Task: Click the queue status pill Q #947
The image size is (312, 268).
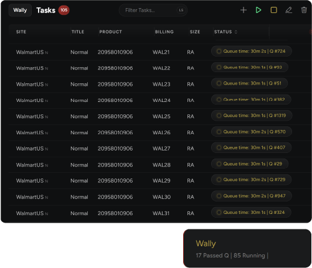Action: [252, 196]
